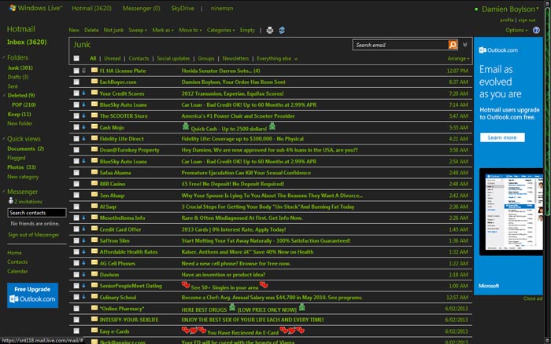Open the Arrange sorting dropdown

[x=458, y=59]
